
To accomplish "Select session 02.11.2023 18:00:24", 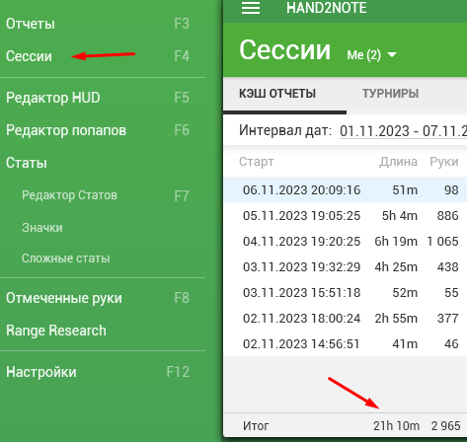I will pyautogui.click(x=346, y=318).
